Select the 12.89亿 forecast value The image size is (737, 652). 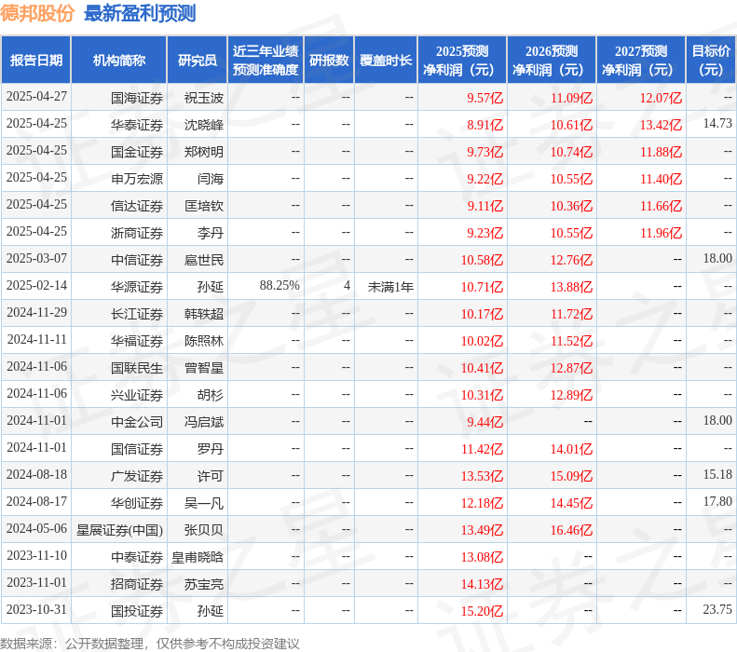point(571,395)
